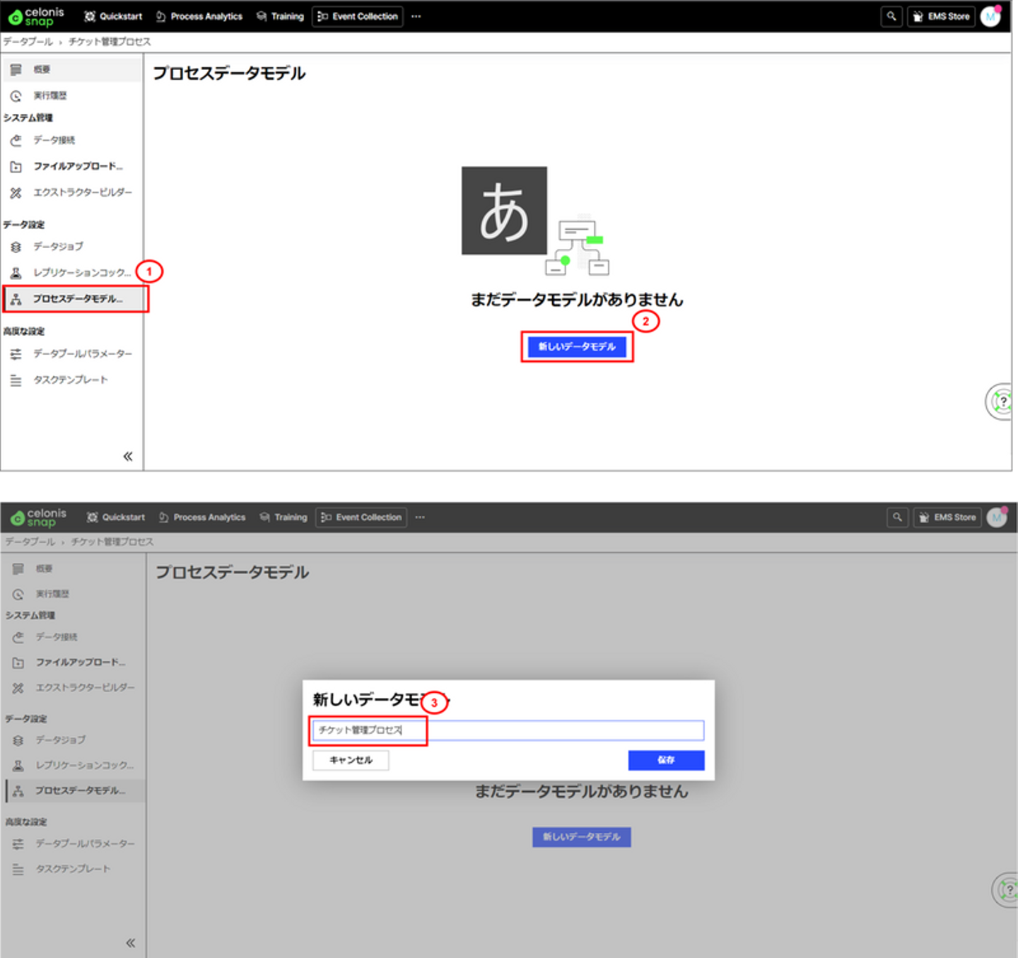Select プロセスデータモデル sidebar item in upper screenshot

[x=76, y=299]
